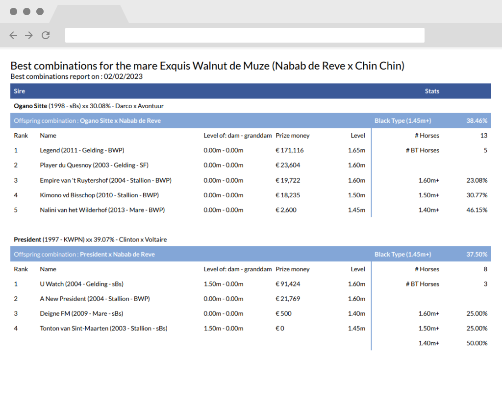This screenshot has width=502, height=402.
Task: Open U Watch (2004 - Gelding - sBs)
Action: [82, 284]
